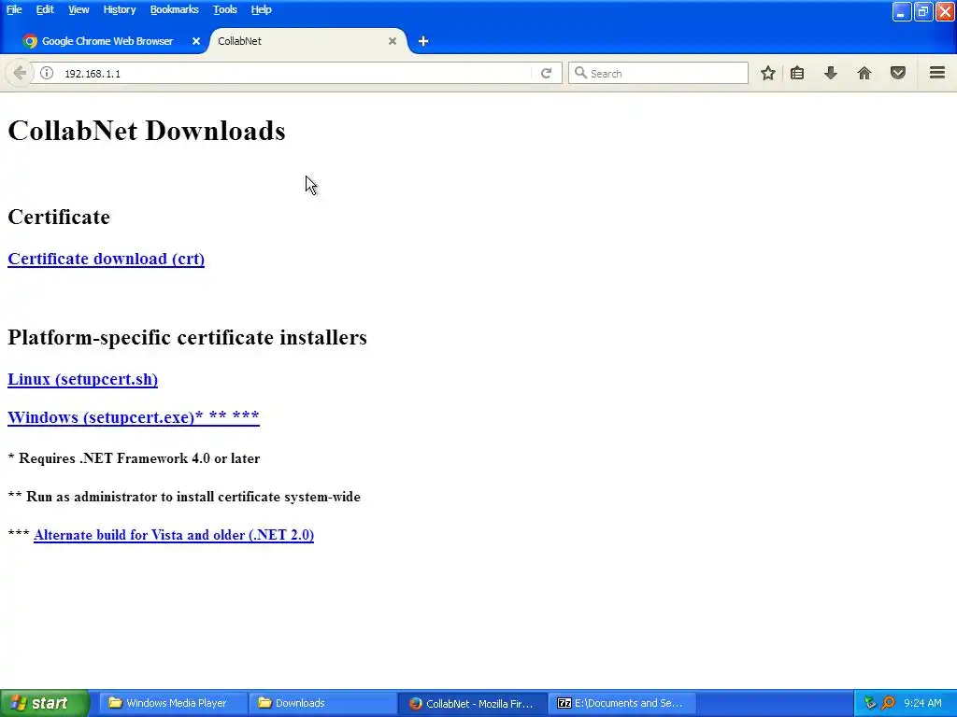This screenshot has width=957, height=717.
Task: Switch to Windows Media Player taskbar item
Action: [173, 703]
